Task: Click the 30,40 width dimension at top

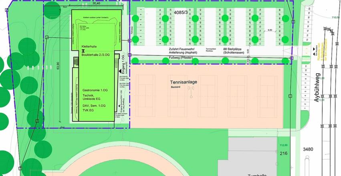Action: 96,3
